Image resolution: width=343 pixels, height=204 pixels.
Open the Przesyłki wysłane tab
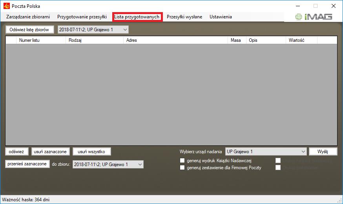click(x=184, y=17)
